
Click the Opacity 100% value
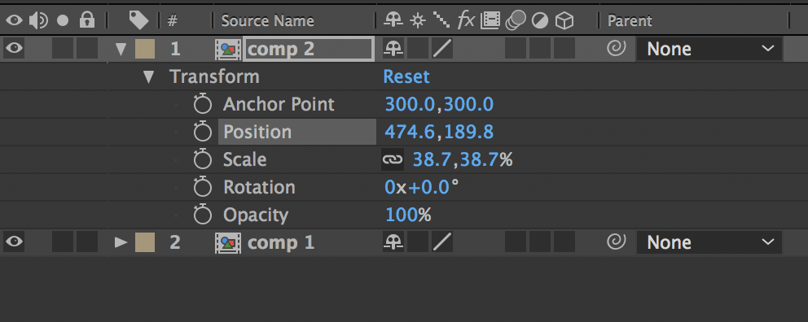click(408, 215)
